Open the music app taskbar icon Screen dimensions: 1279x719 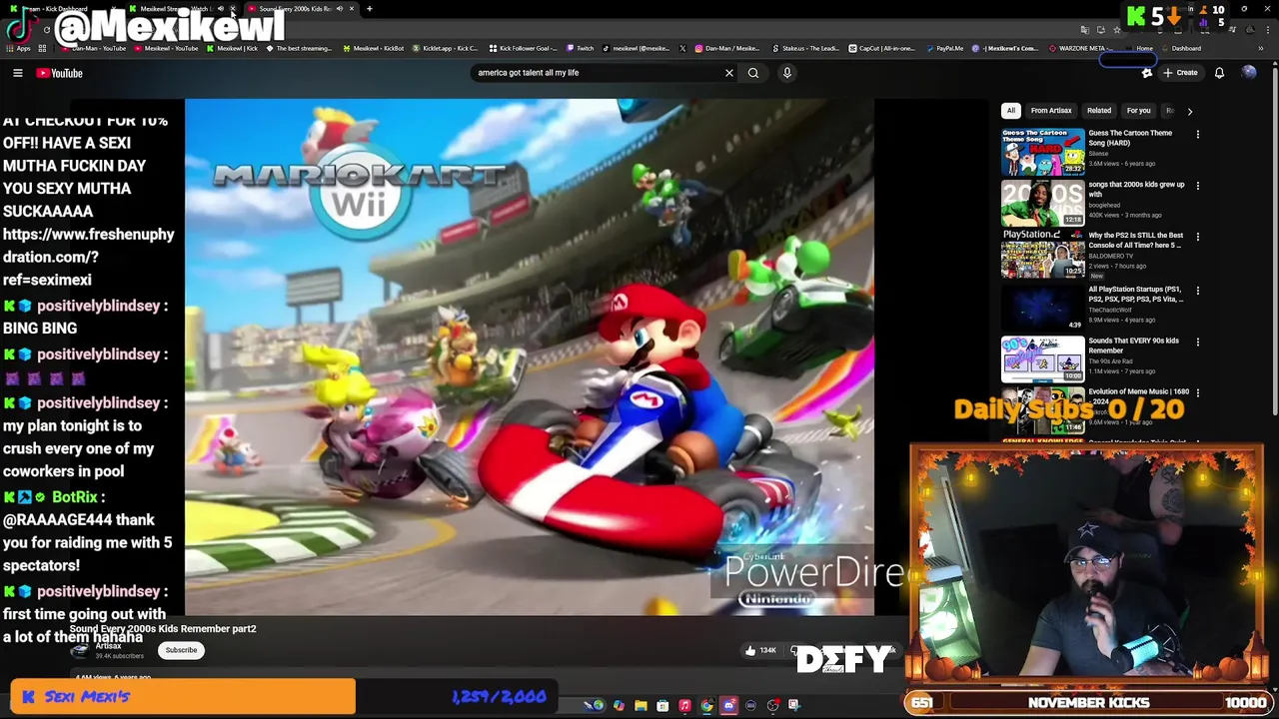point(684,706)
